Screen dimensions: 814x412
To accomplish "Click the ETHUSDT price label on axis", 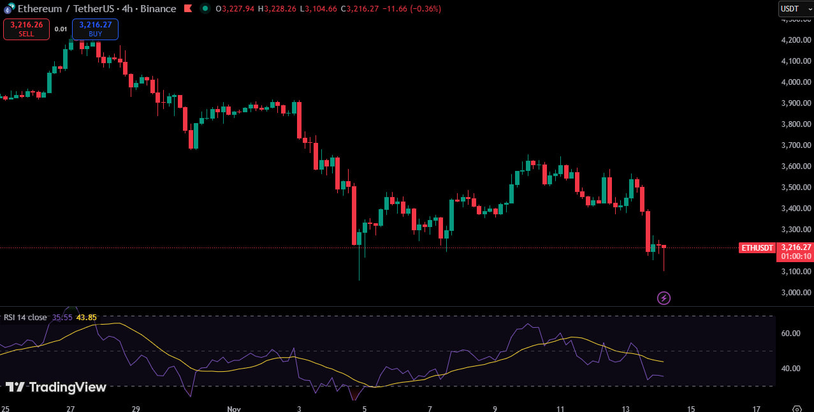I will pyautogui.click(x=757, y=247).
